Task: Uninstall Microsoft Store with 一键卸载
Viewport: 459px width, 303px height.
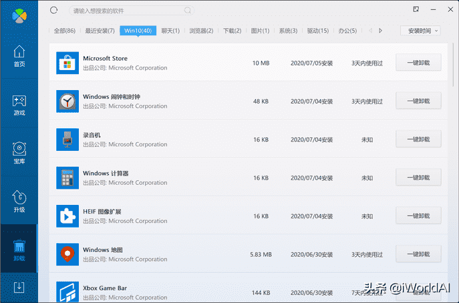Action: click(418, 63)
